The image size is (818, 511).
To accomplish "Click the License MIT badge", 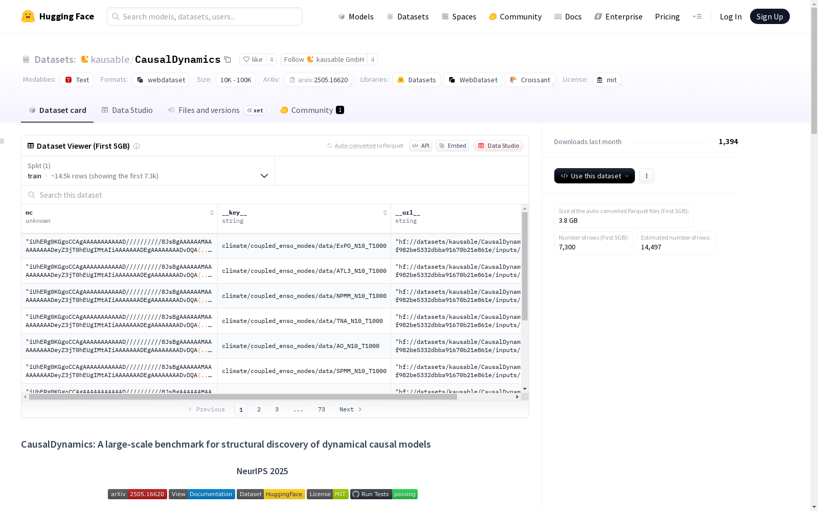I will [328, 494].
